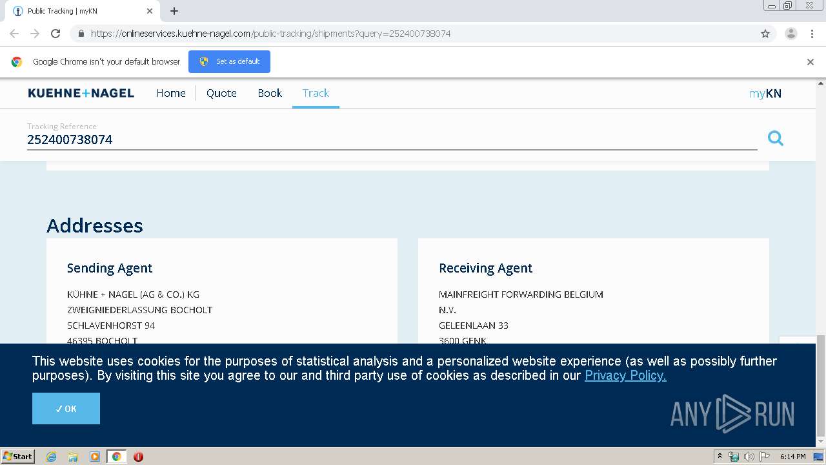The width and height of the screenshot is (826, 465).
Task: Bookmark this page with the star icon
Action: coord(765,34)
